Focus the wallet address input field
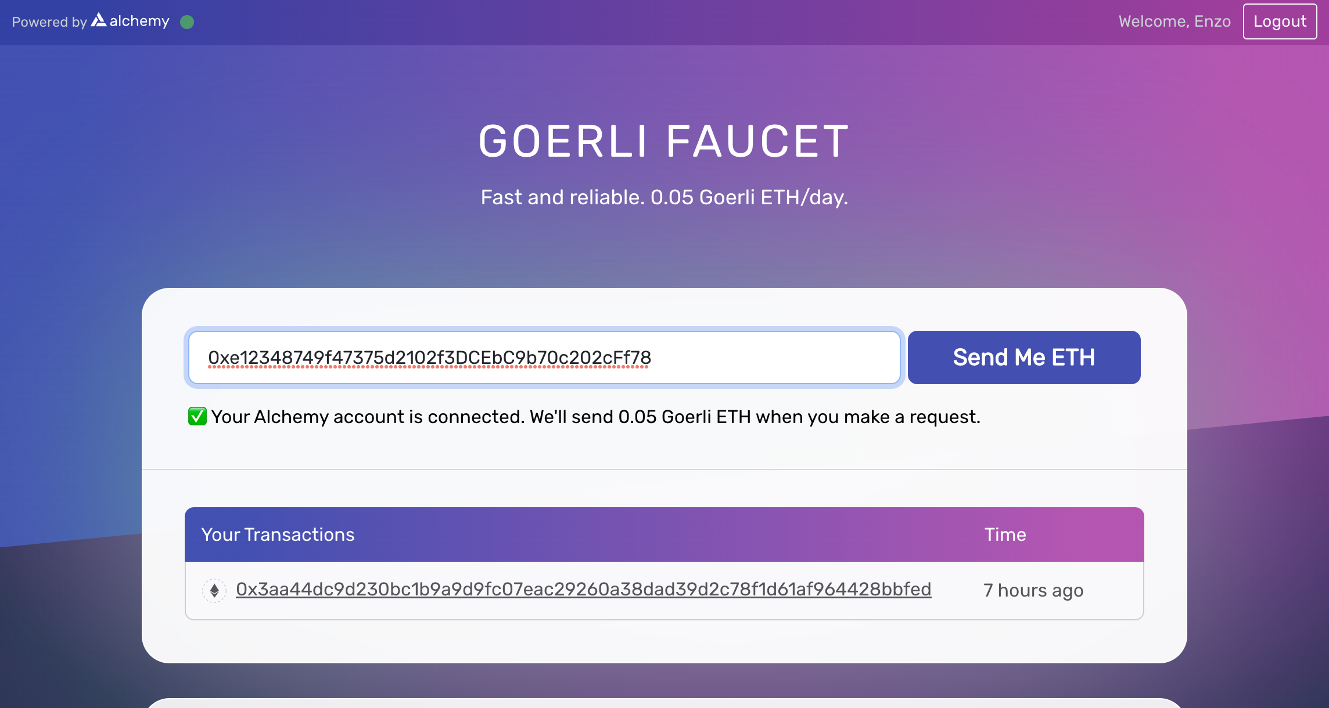1329x708 pixels. [544, 357]
